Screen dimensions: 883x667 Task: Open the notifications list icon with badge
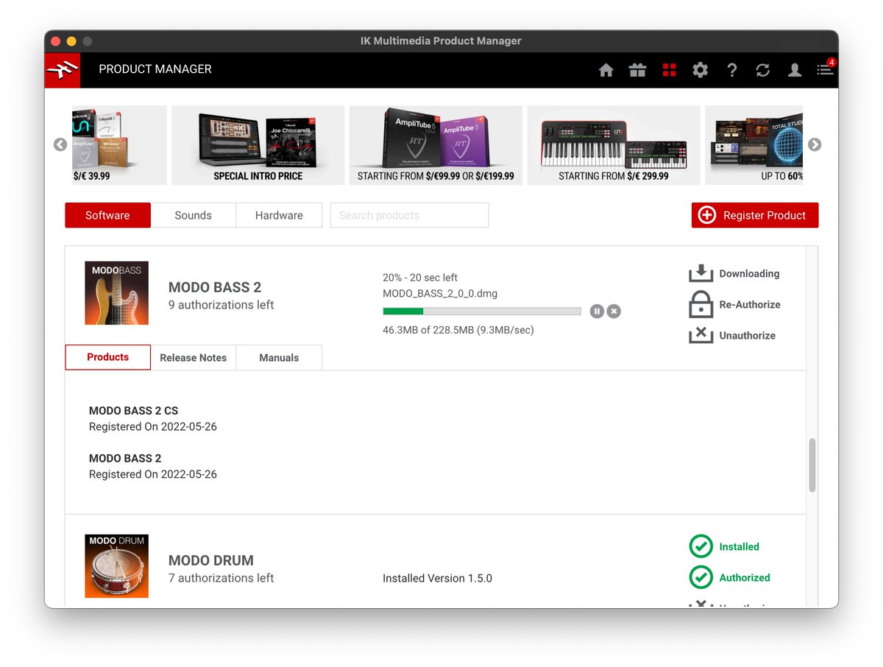[826, 69]
